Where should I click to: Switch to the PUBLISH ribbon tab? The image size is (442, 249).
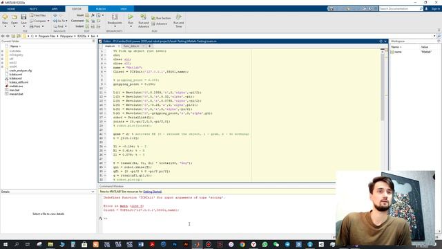click(101, 9)
